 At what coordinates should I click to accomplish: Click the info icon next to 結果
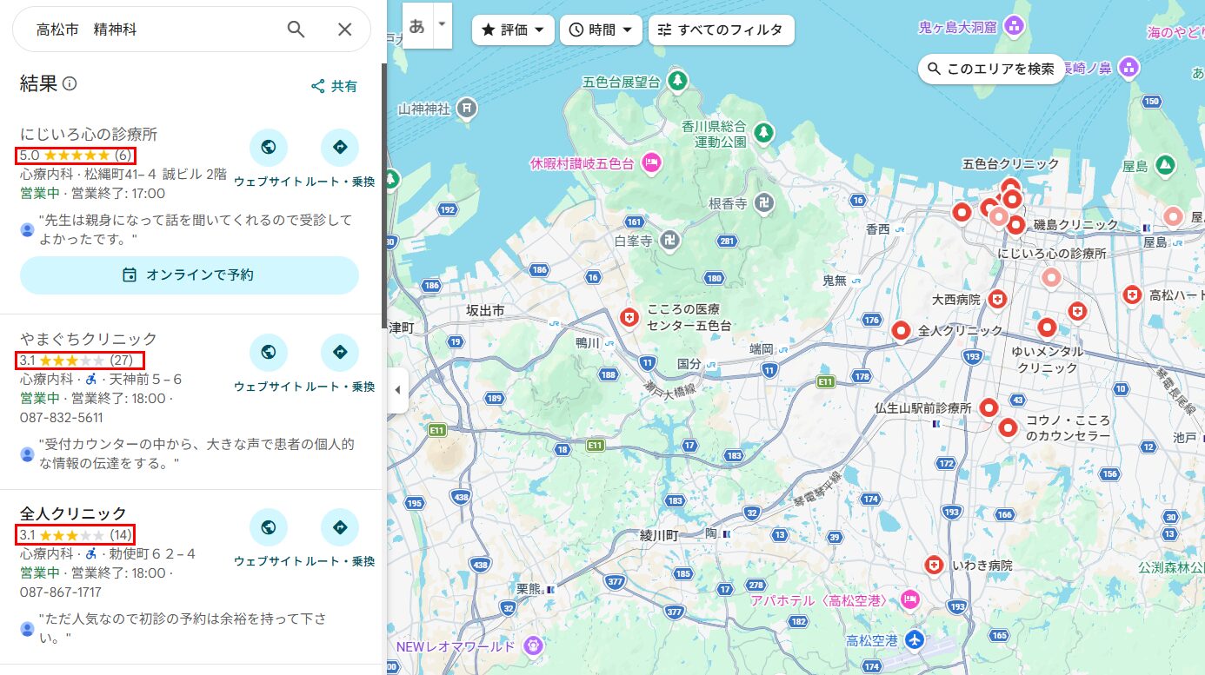click(x=71, y=85)
